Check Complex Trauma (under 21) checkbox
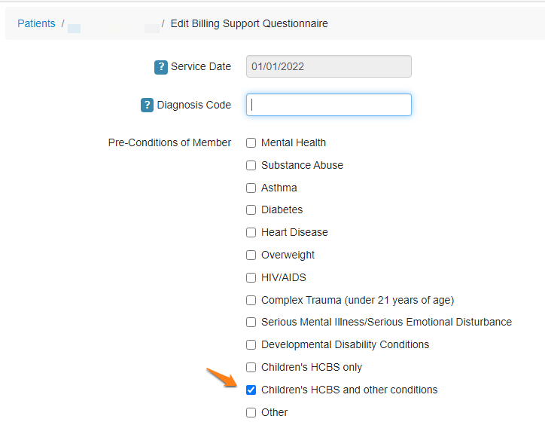This screenshot has width=545, height=422. (x=251, y=300)
